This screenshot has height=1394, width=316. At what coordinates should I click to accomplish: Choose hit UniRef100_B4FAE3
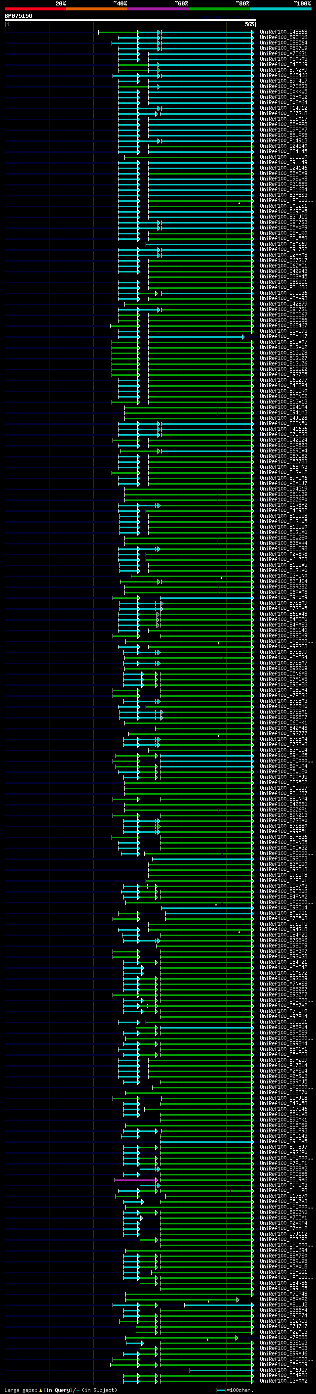pos(283,625)
